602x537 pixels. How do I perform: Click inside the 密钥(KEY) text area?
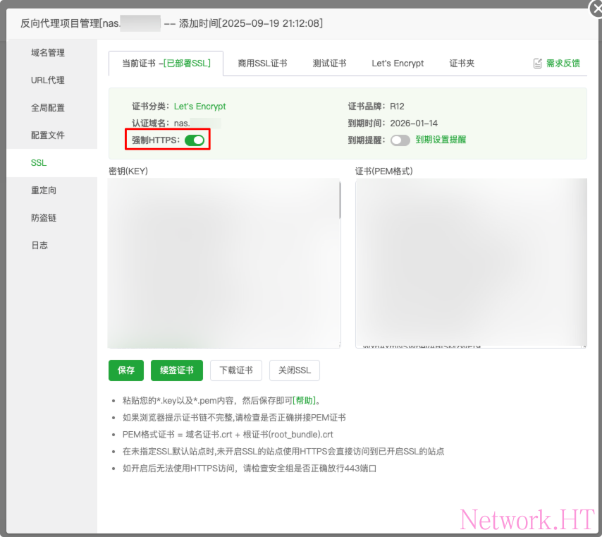click(223, 263)
